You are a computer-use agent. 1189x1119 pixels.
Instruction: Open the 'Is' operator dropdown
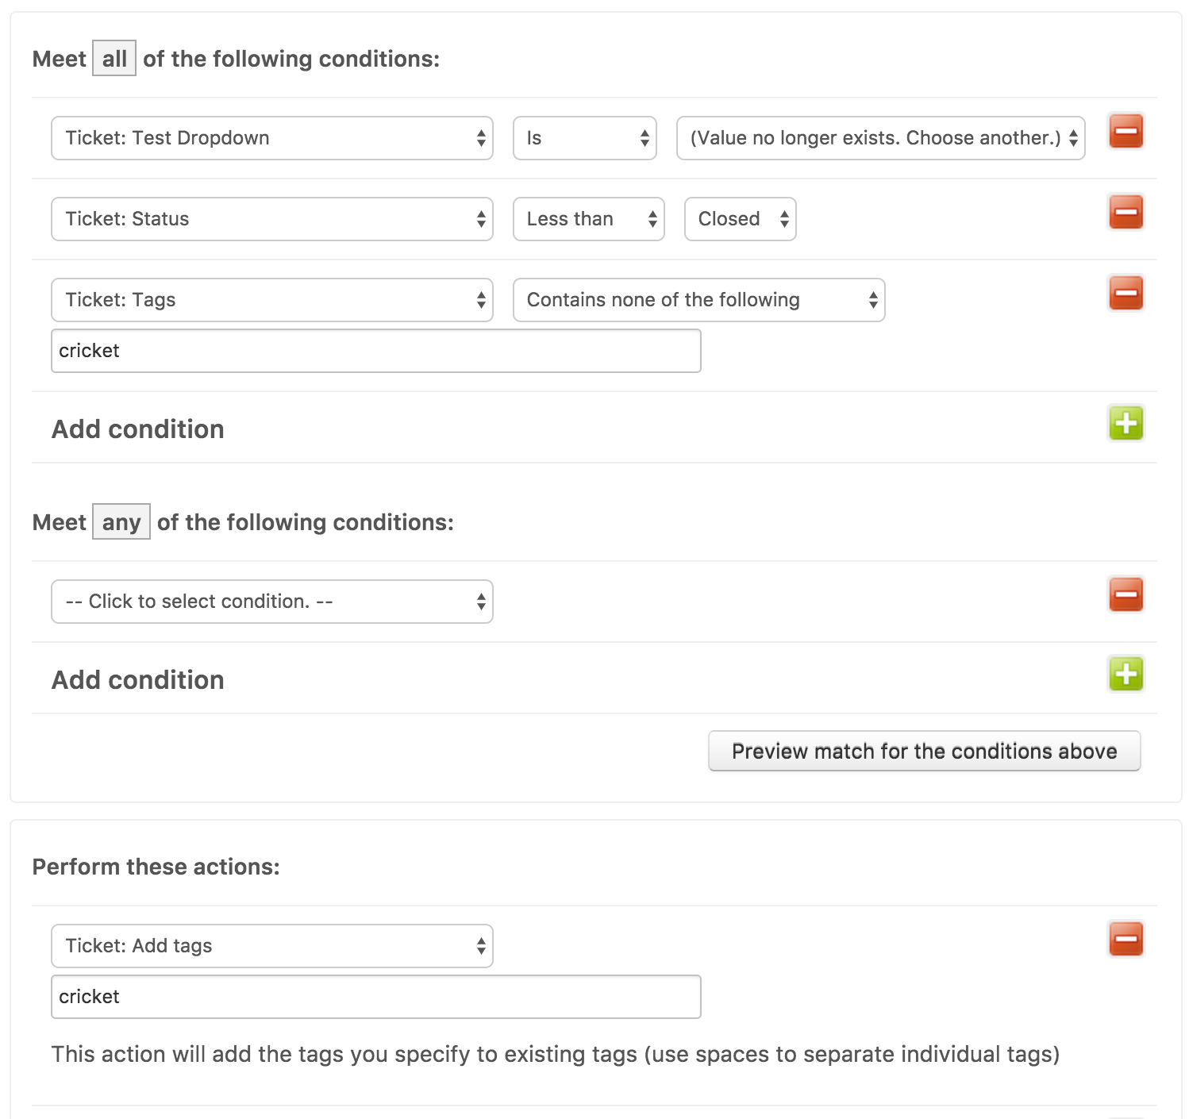[x=584, y=138]
